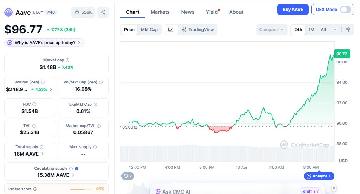The height and width of the screenshot is (194, 360).
Task: Click the $25.31B TVL value
Action: (30, 133)
